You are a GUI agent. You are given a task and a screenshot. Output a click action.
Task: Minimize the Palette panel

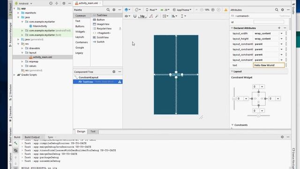(120, 10)
